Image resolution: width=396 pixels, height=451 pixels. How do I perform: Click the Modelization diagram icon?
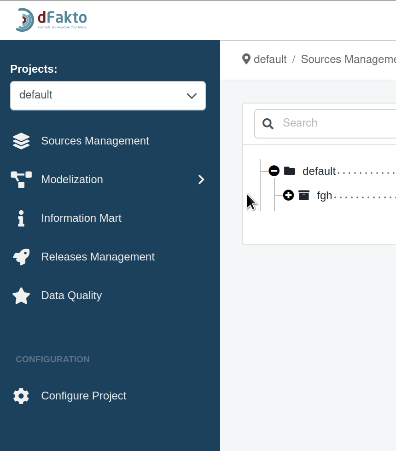coord(21,179)
